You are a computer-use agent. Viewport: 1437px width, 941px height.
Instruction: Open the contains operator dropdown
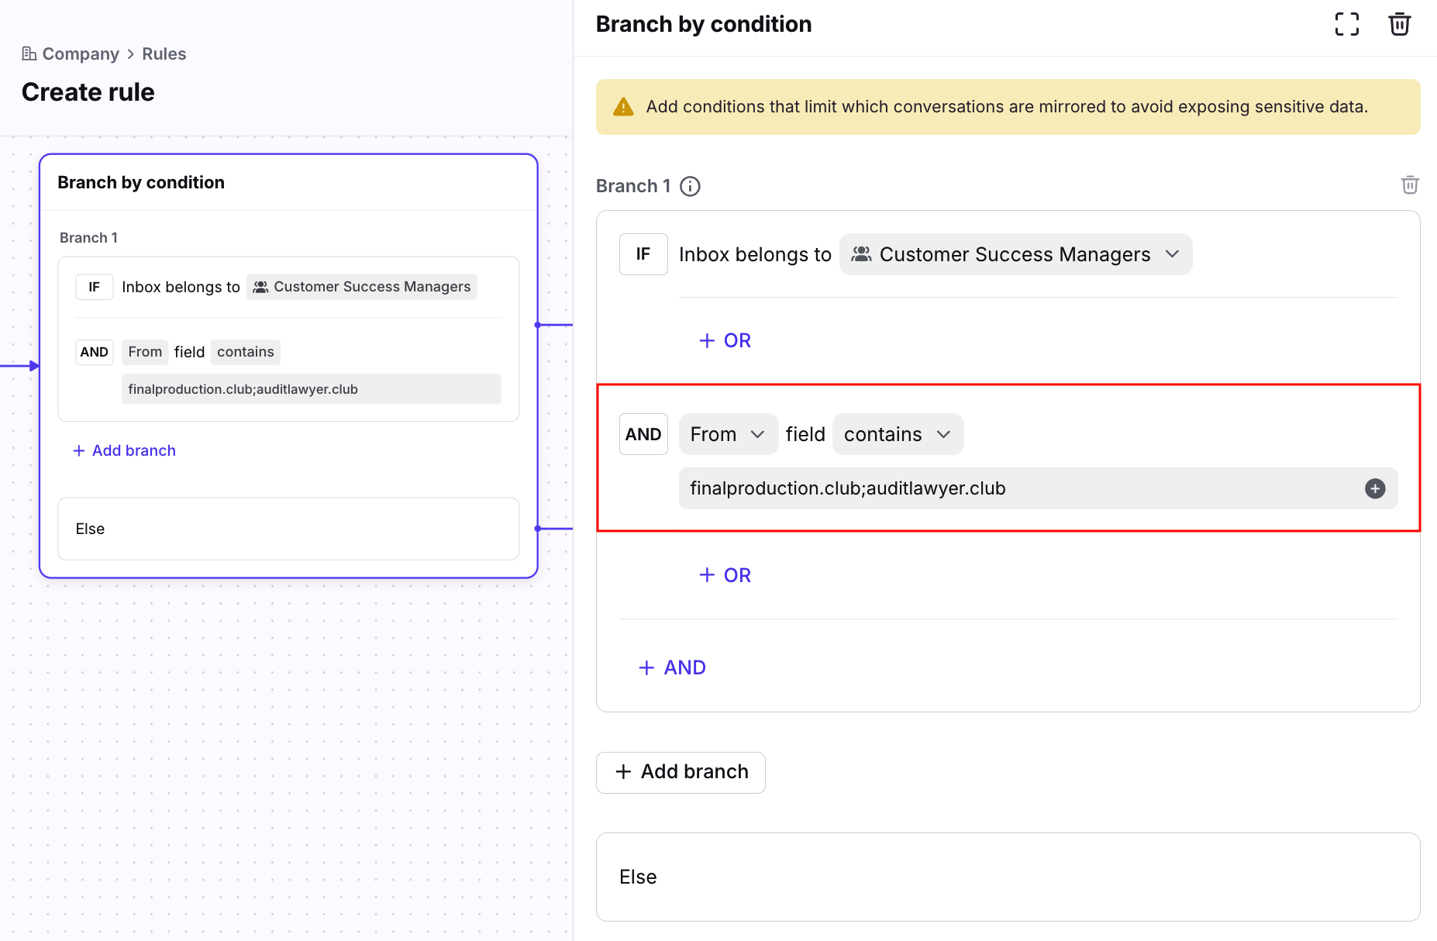[x=898, y=434]
